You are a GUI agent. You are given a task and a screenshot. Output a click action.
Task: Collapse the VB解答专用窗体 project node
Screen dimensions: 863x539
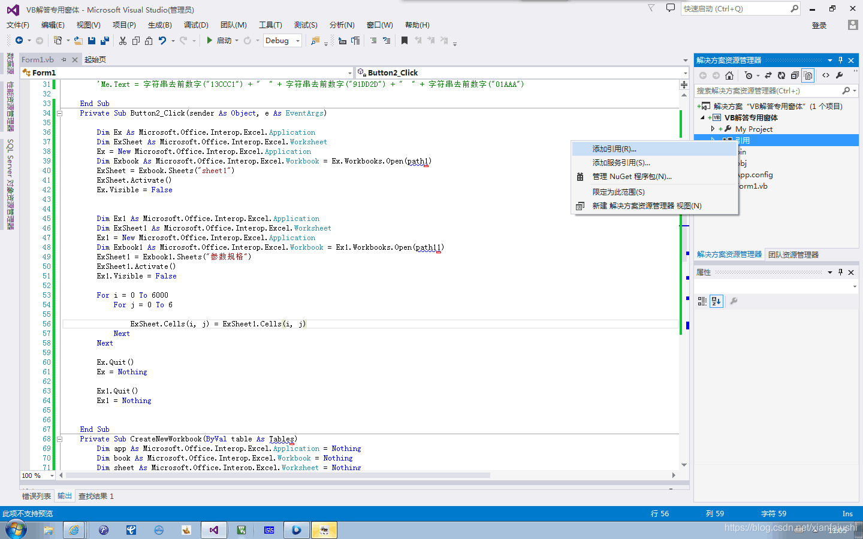point(703,117)
